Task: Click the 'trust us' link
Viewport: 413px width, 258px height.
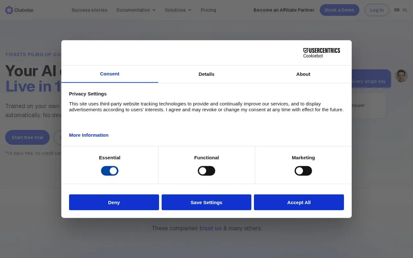Action: [210, 228]
